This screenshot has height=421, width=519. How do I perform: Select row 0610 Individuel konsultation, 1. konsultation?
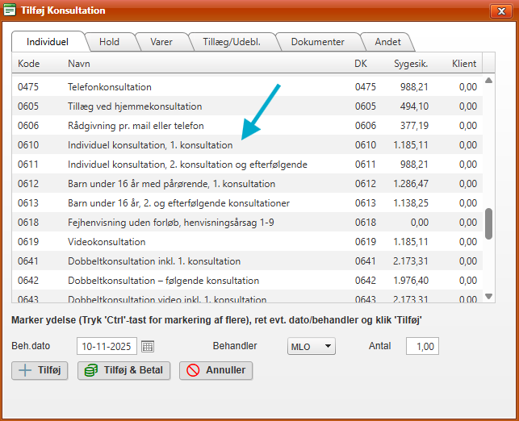tap(149, 145)
